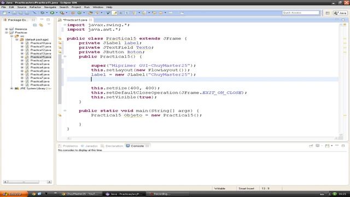Click the New Java Class green icon
Screen dimensions: 350x197
79,13
